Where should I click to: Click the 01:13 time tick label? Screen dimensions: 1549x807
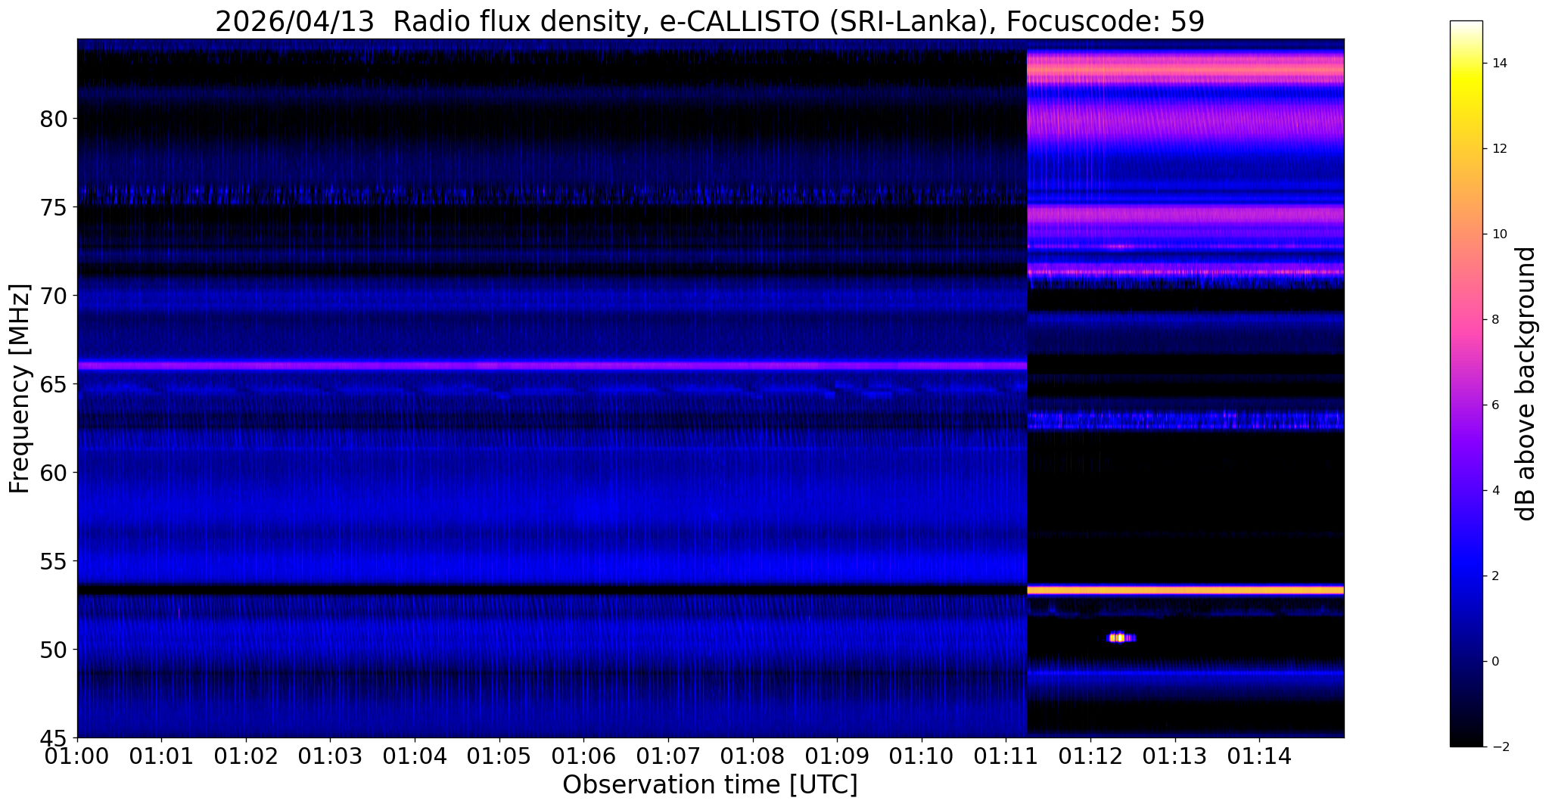click(x=1175, y=756)
